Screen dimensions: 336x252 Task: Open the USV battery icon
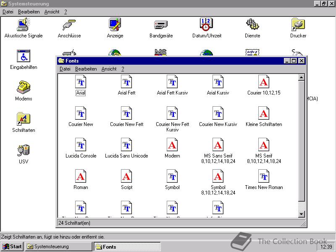click(x=24, y=150)
